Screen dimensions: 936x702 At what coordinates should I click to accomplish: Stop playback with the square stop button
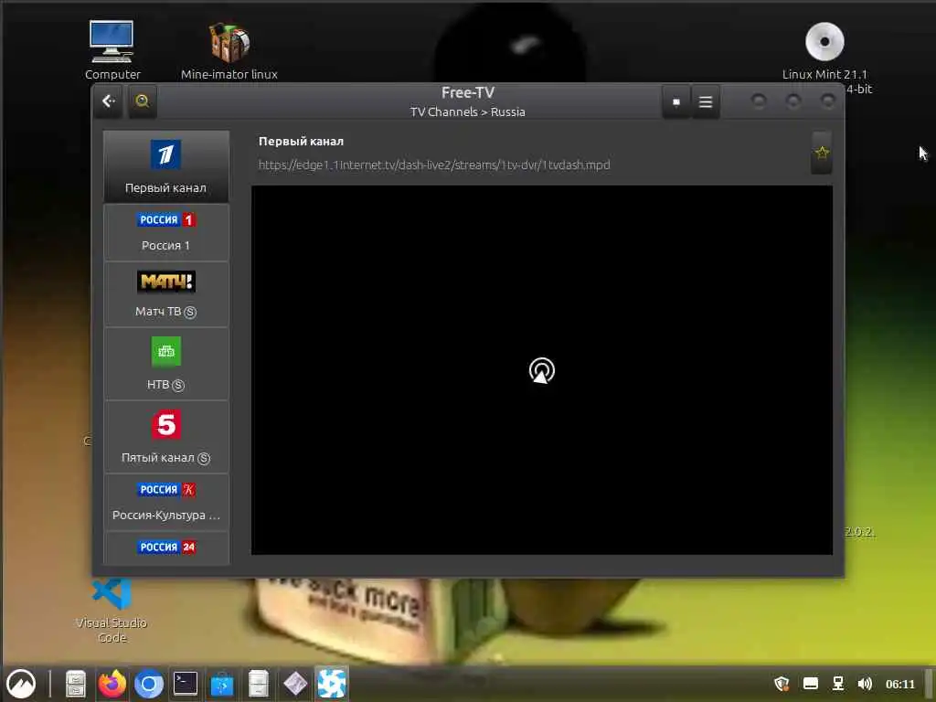click(x=676, y=102)
